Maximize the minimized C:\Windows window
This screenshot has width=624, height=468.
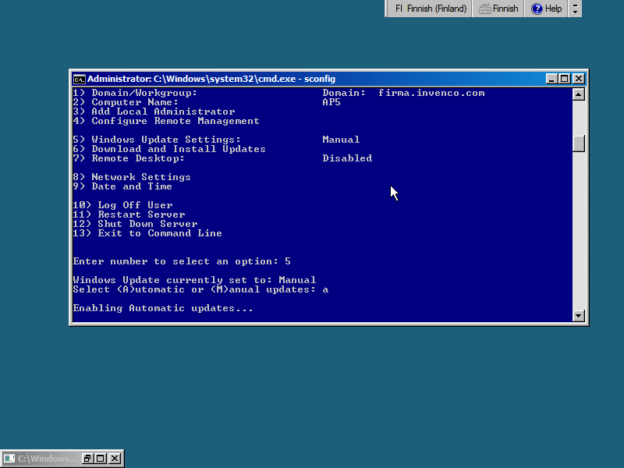(101, 459)
